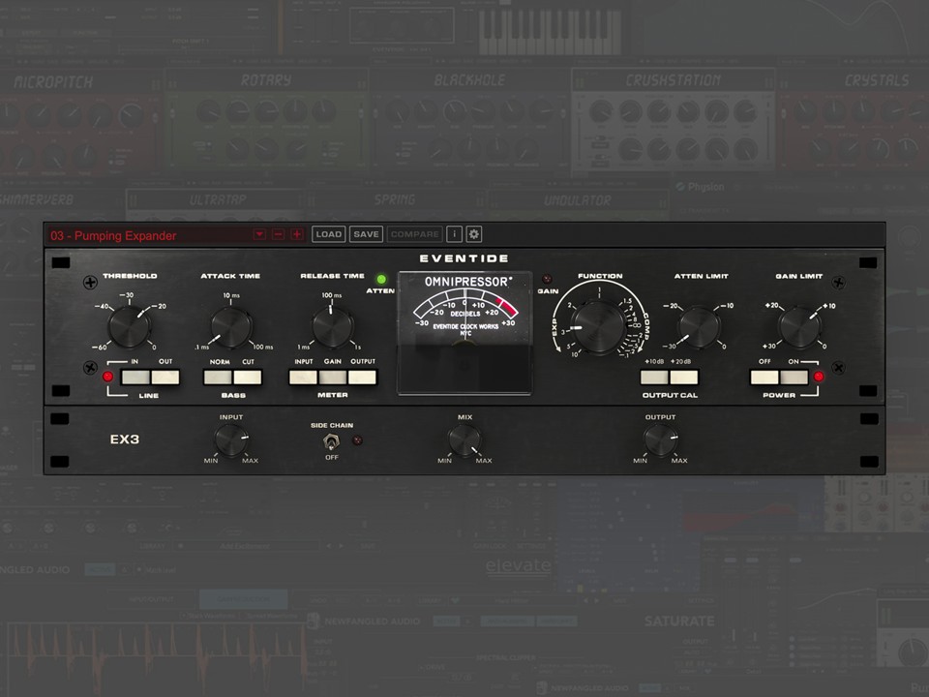Click CRUSHSTATION plugin in background
Viewport: 929px width, 697px height.
coord(674,122)
